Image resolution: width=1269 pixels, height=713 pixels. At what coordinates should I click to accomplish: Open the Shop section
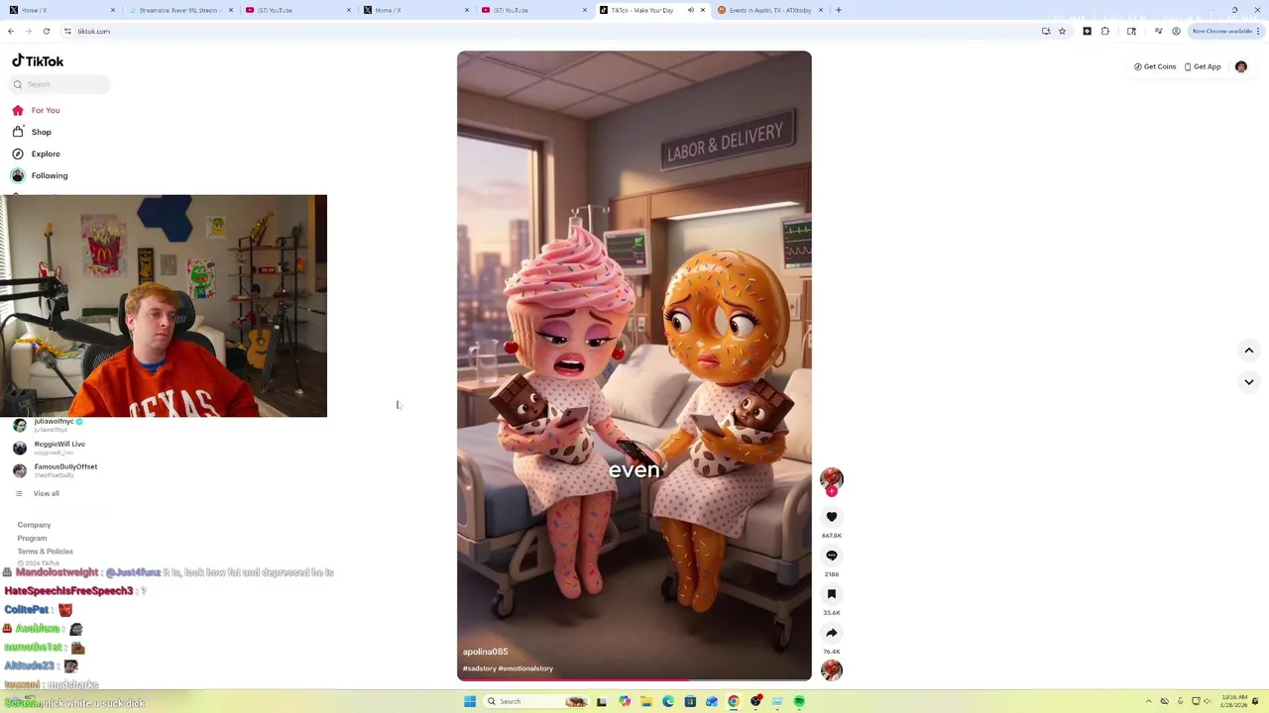pyautogui.click(x=32, y=132)
